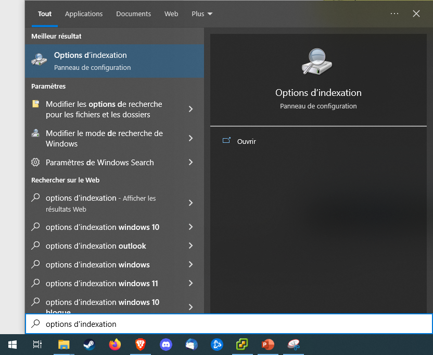The height and width of the screenshot is (355, 433).
Task: Expand 'Paramètres de Windows Search' arrow
Action: pos(190,162)
